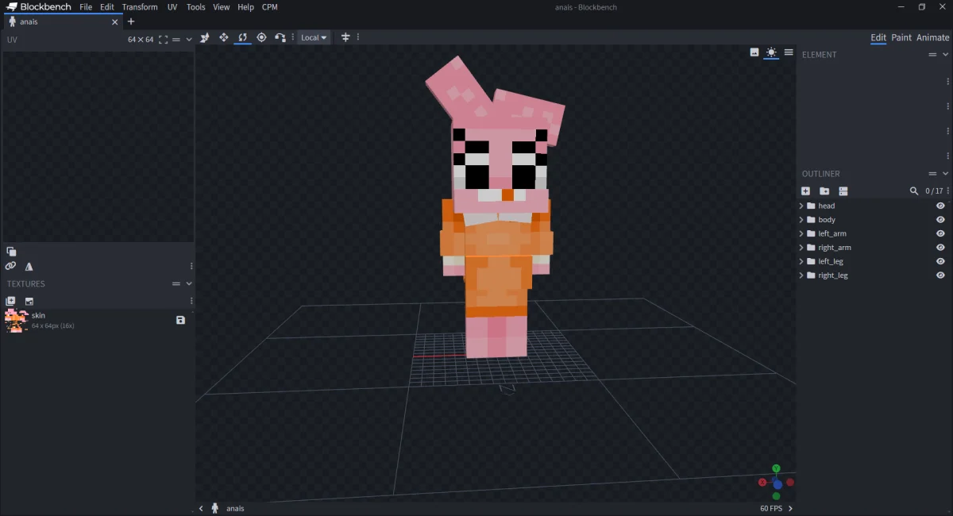Hide the right_leg group

pos(940,275)
